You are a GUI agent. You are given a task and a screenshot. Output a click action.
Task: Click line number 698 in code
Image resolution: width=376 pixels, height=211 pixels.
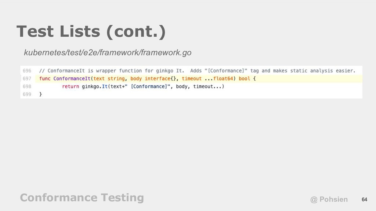[27, 86]
